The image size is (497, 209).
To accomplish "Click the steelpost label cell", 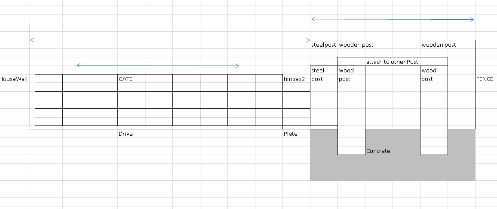I will (323, 45).
